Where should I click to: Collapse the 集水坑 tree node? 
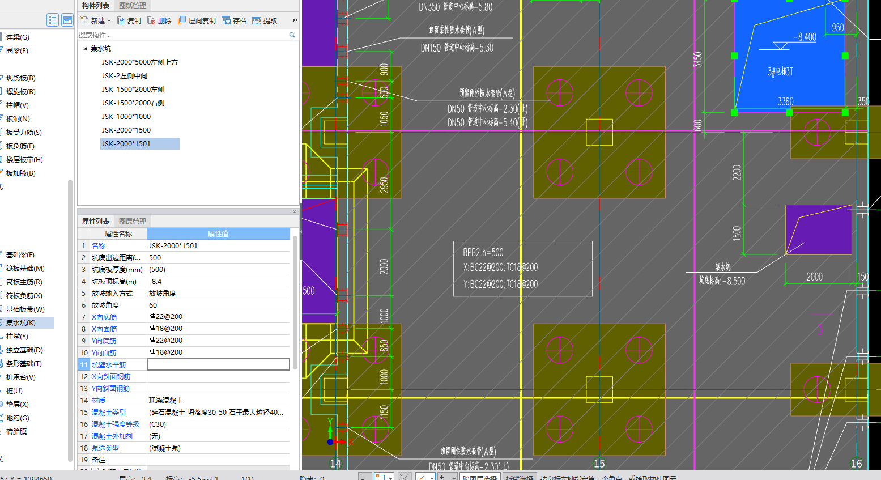(x=85, y=49)
